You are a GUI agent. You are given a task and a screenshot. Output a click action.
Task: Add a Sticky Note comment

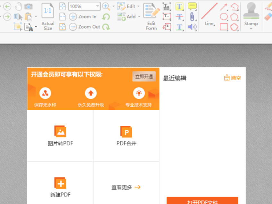(x=192, y=7)
